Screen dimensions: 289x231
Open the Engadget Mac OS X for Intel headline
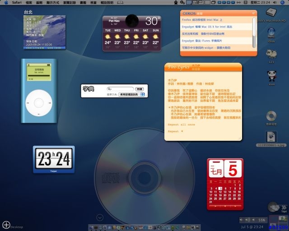click(207, 27)
